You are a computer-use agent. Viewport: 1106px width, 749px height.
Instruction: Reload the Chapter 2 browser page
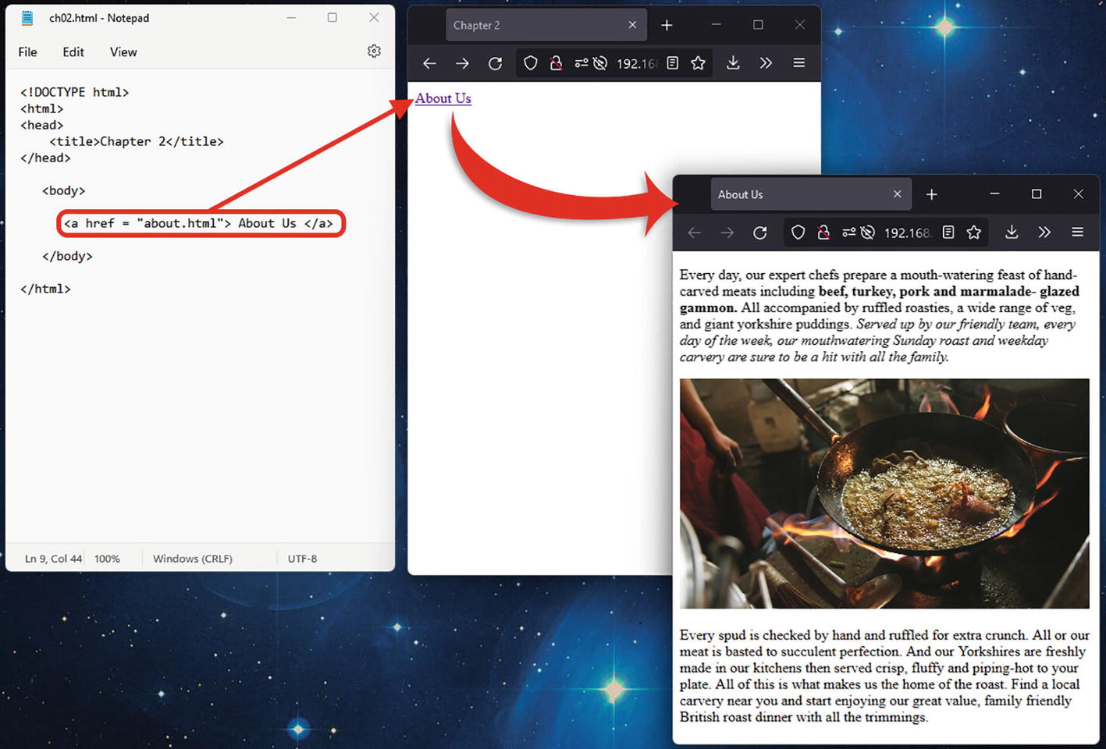pyautogui.click(x=495, y=63)
